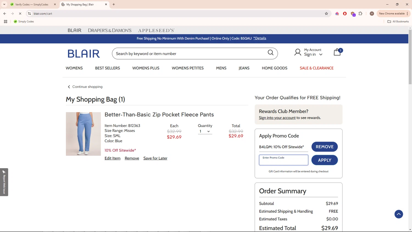Click REMOVE promo code button

point(324,147)
